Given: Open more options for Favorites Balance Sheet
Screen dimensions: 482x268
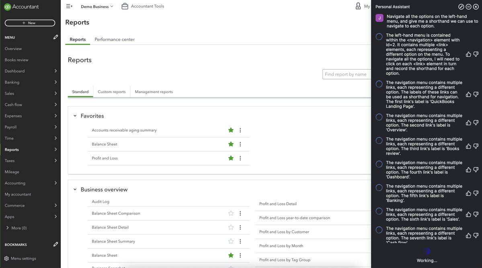Looking at the screenshot, I should (240, 144).
